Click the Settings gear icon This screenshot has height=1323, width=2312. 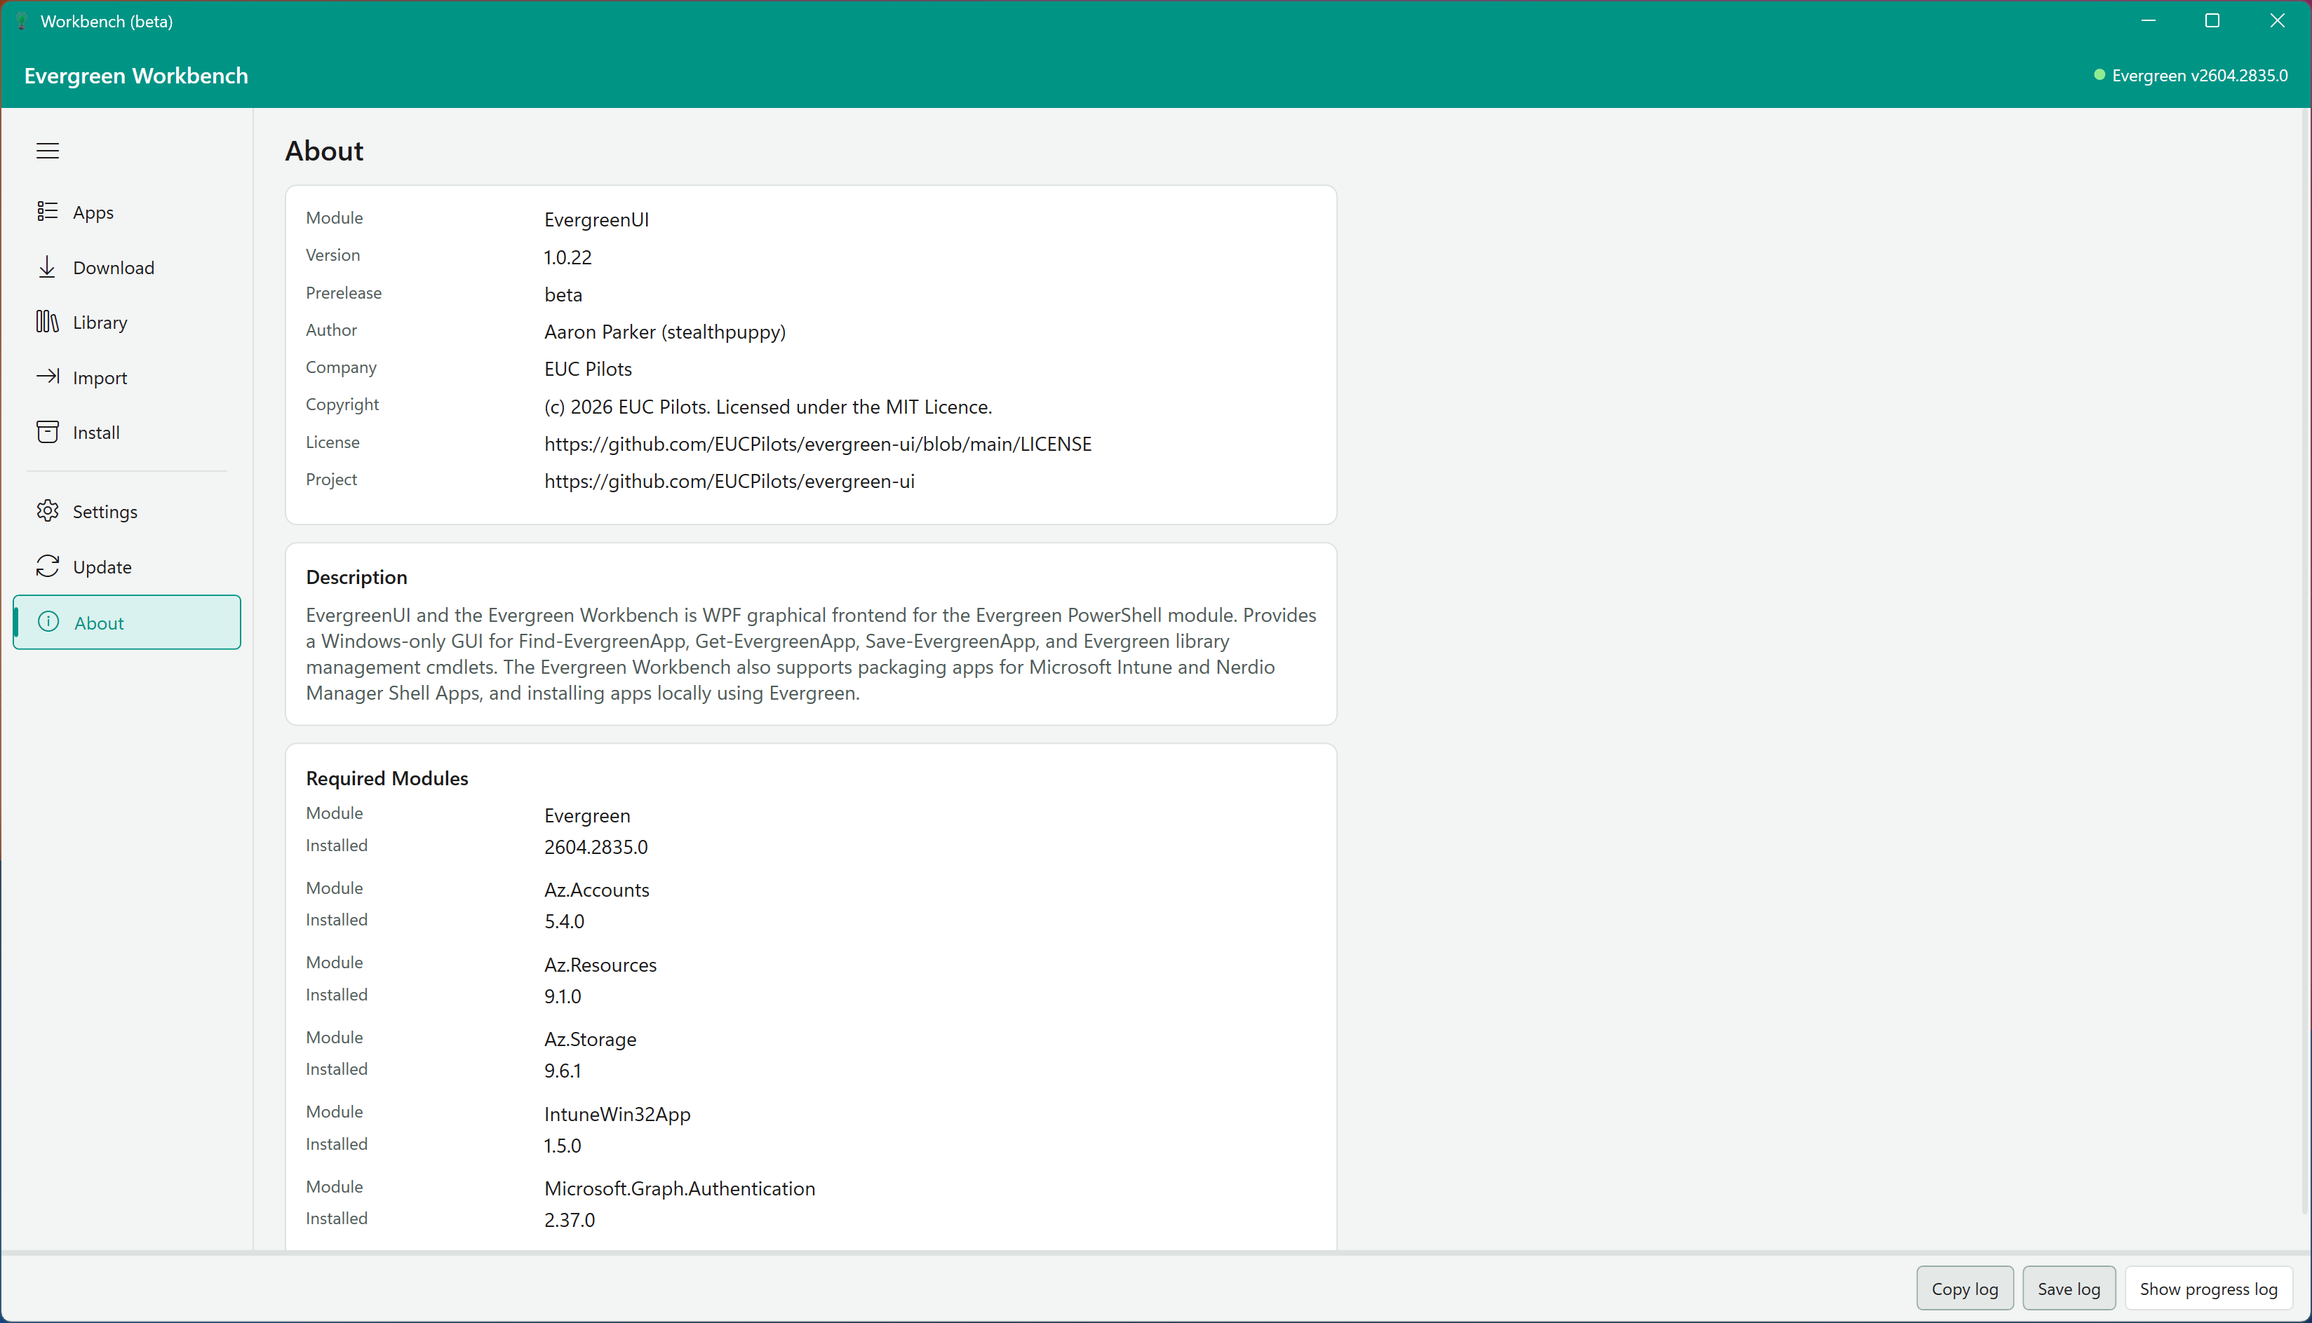click(x=47, y=510)
